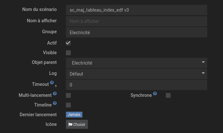The width and height of the screenshot is (223, 133).
Task: Click the Actif label
Action: pyautogui.click(x=52, y=43)
